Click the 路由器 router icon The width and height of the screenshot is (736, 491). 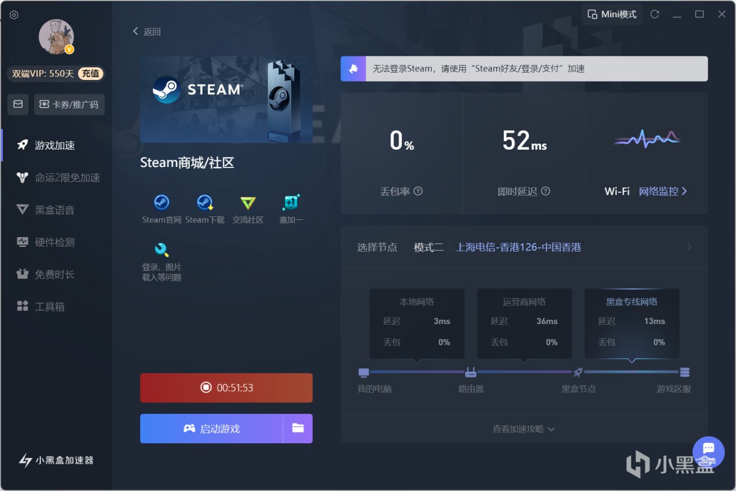(471, 372)
